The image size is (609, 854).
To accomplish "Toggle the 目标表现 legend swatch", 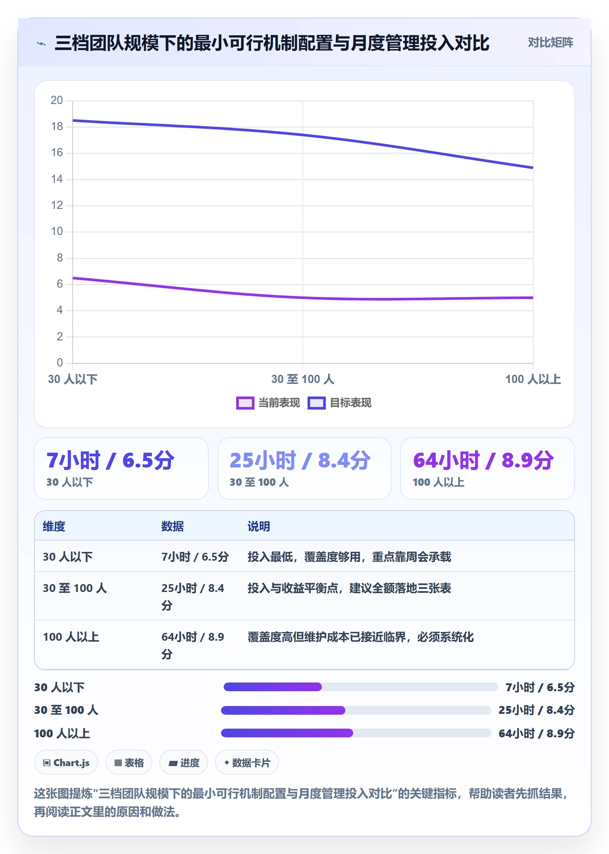I will [316, 403].
